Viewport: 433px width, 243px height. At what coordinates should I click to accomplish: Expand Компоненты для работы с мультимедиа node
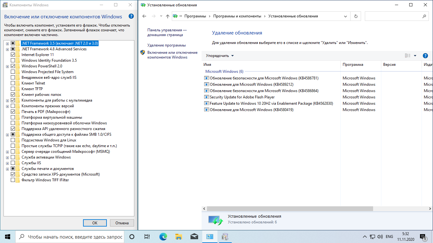pyautogui.click(x=7, y=100)
